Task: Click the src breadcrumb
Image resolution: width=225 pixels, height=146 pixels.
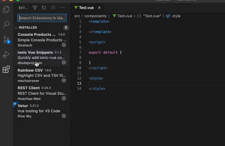Action: [x=77, y=16]
